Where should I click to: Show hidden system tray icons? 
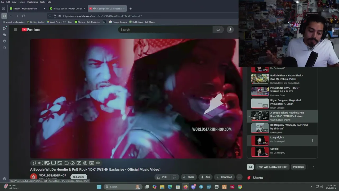pos(311,187)
